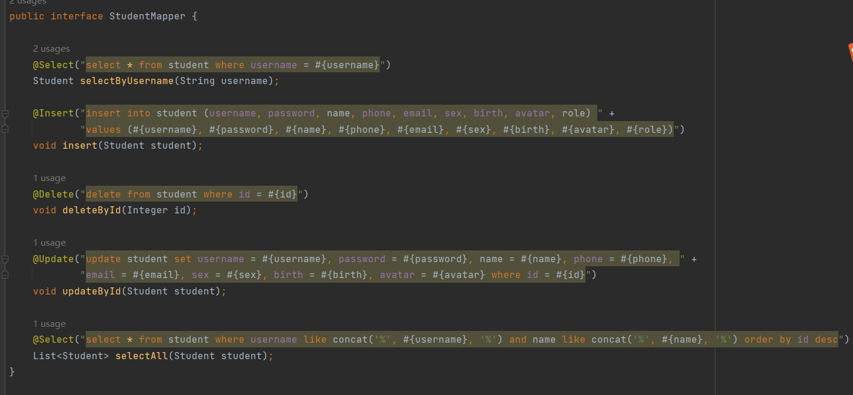This screenshot has width=853, height=395.
Task: Click the @Select annotation above selectByUsername
Action: [53, 65]
